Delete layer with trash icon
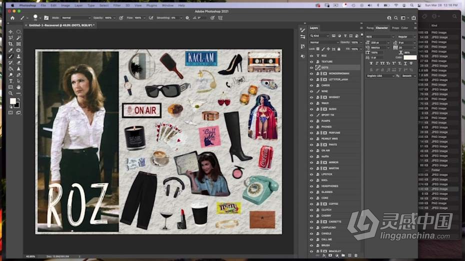Screen dimensions: 465x261 click(356, 256)
